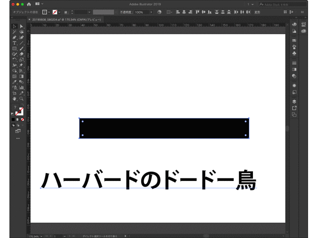This screenshot has height=238, width=318.
Task: Open stroke weight dropdown
Action: [89, 12]
